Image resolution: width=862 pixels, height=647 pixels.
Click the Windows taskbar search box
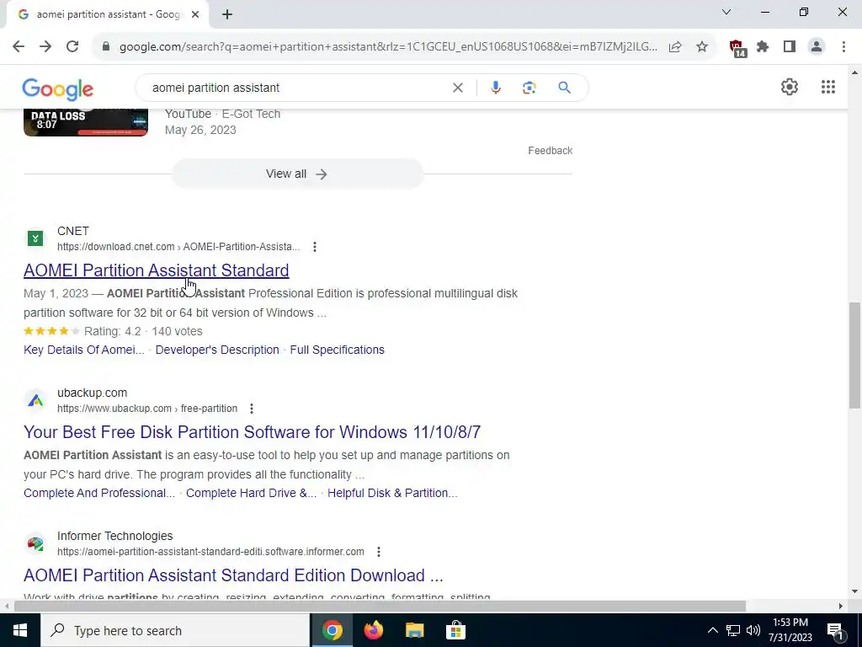(175, 630)
